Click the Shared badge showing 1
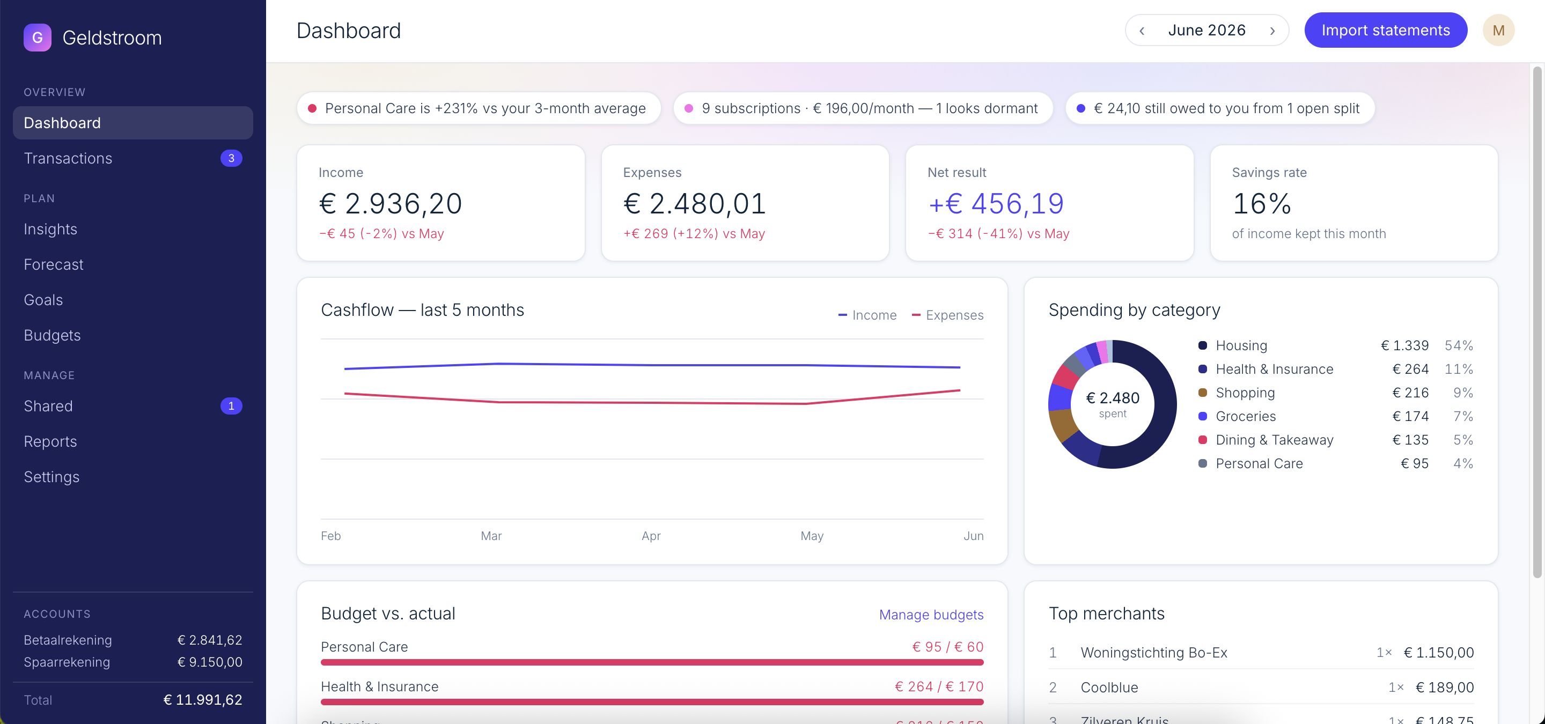Viewport: 1545px width, 724px height. (x=231, y=406)
